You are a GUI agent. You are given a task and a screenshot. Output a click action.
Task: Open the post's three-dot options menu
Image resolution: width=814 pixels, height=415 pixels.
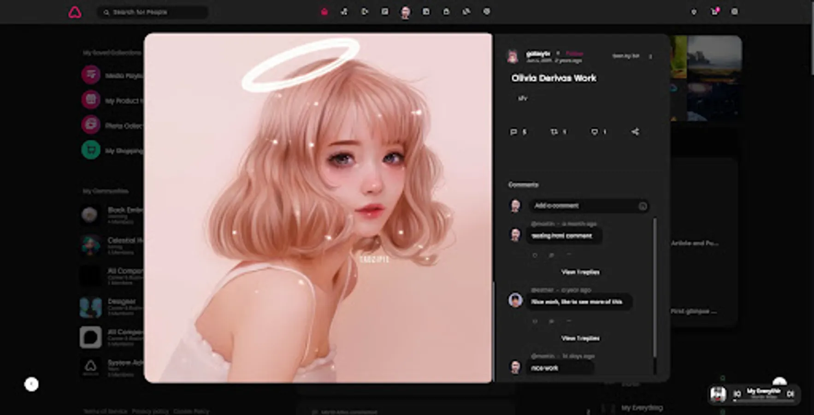click(x=650, y=56)
